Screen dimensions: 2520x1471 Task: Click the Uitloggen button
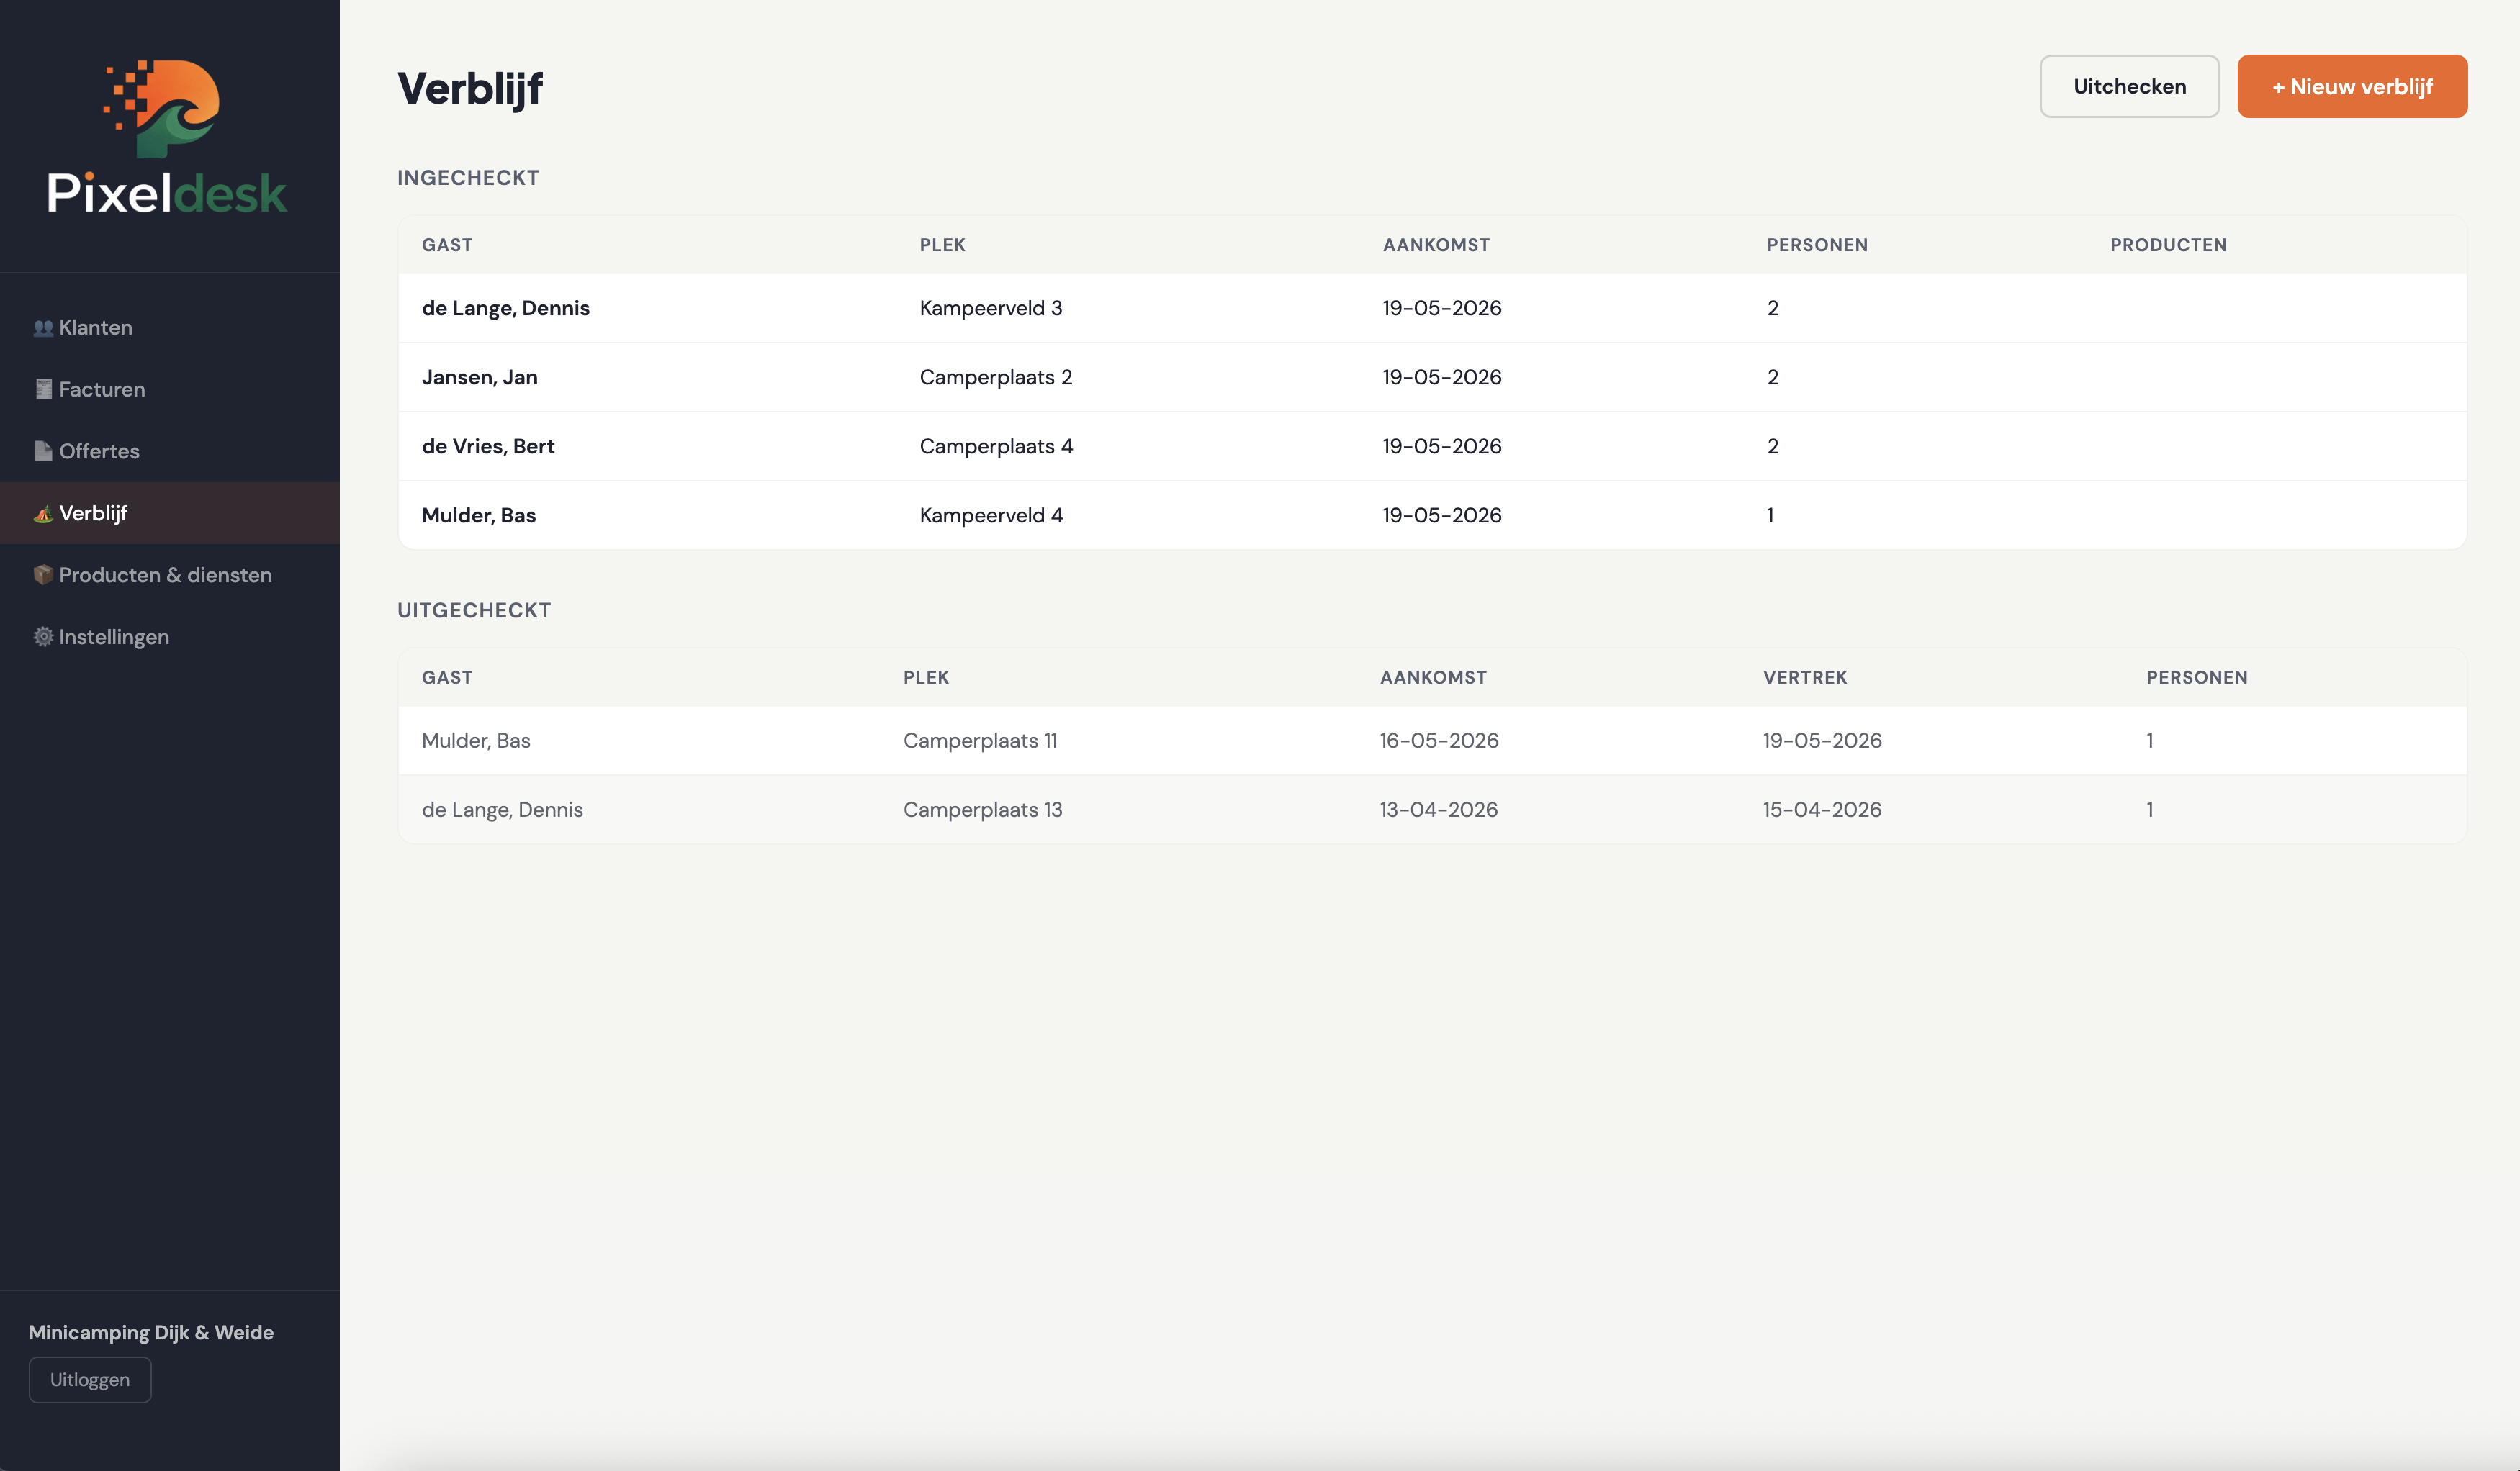point(90,1380)
